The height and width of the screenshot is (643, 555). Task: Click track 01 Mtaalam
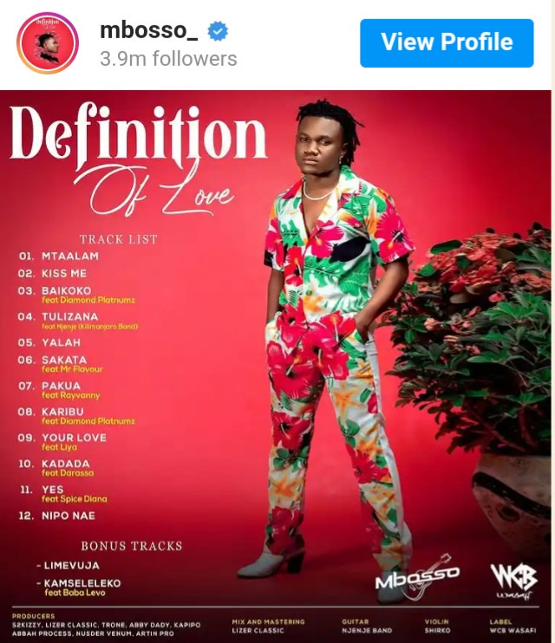(58, 257)
